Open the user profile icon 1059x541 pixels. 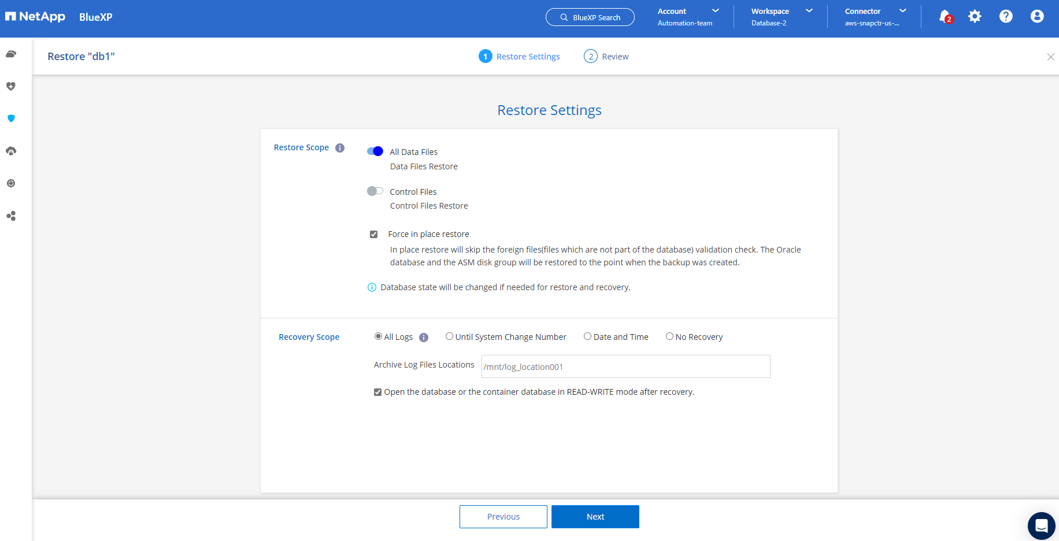point(1037,16)
